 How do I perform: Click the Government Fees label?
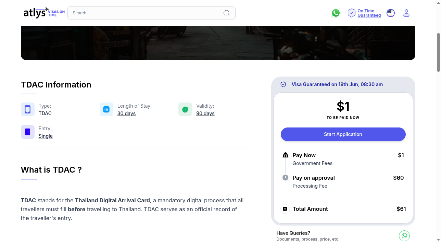coord(313,163)
